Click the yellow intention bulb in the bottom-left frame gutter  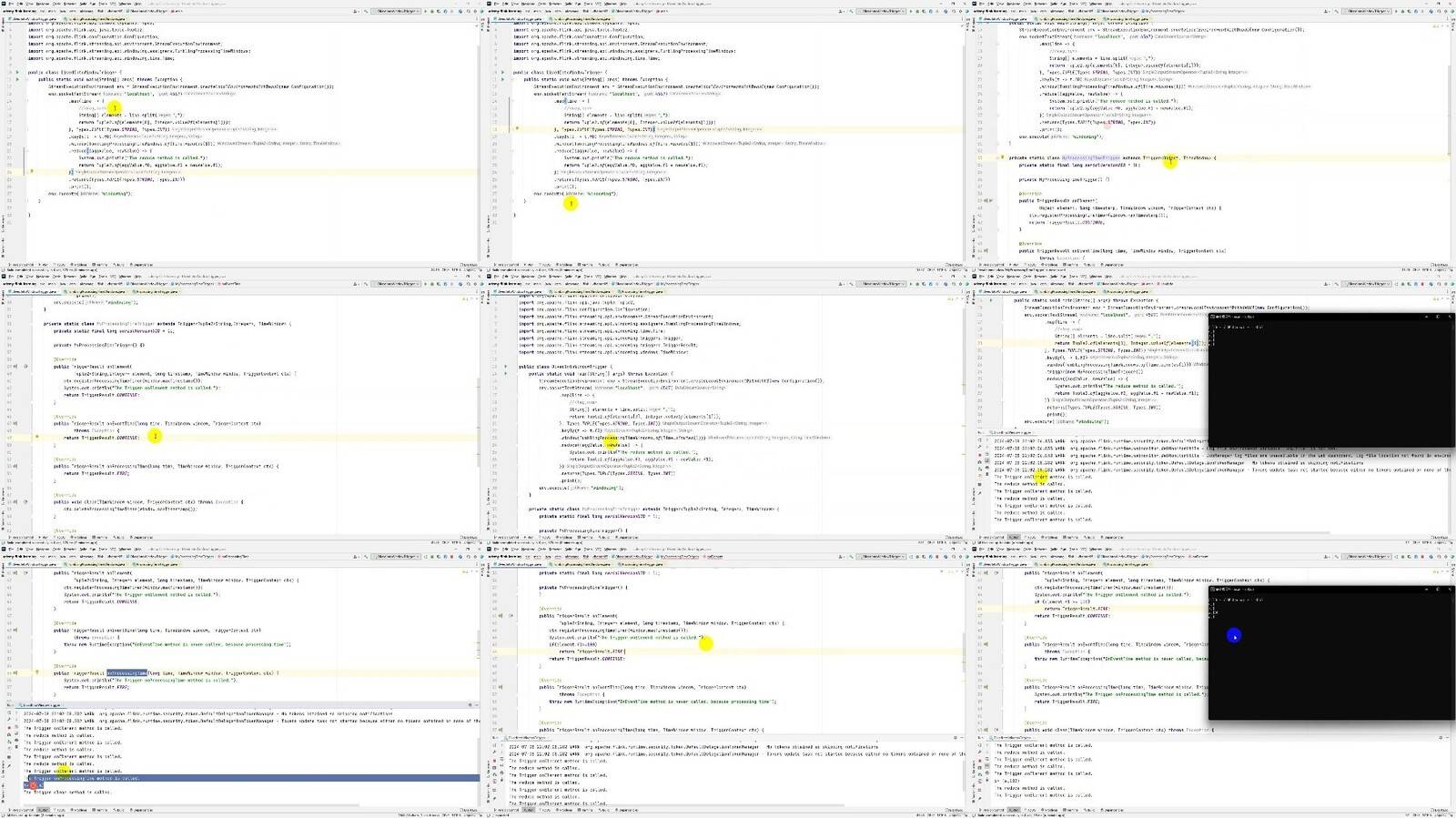click(37, 672)
